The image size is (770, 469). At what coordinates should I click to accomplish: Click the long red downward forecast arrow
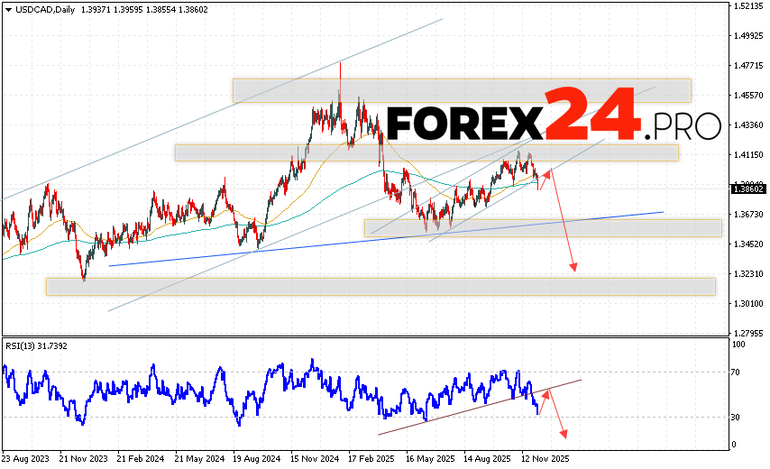click(564, 225)
